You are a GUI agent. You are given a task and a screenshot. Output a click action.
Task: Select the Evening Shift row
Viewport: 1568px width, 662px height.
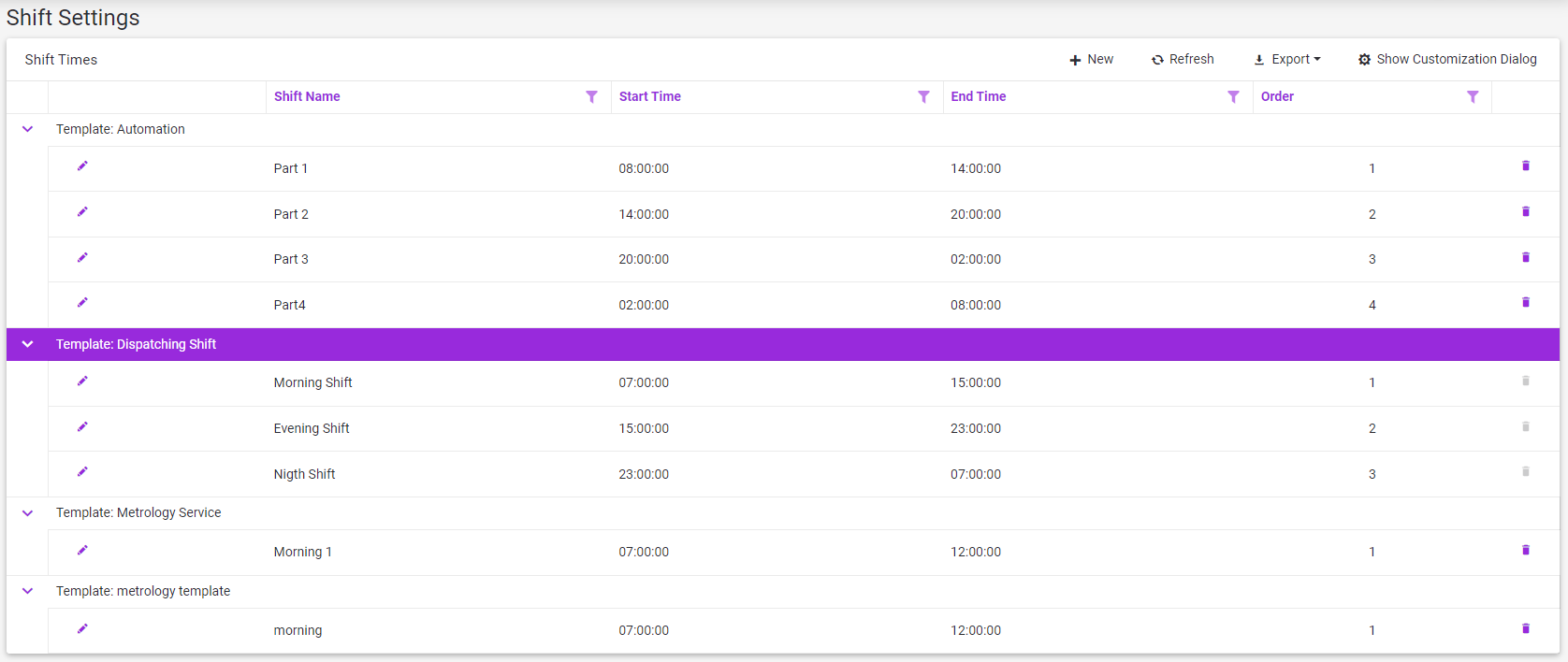coord(312,428)
